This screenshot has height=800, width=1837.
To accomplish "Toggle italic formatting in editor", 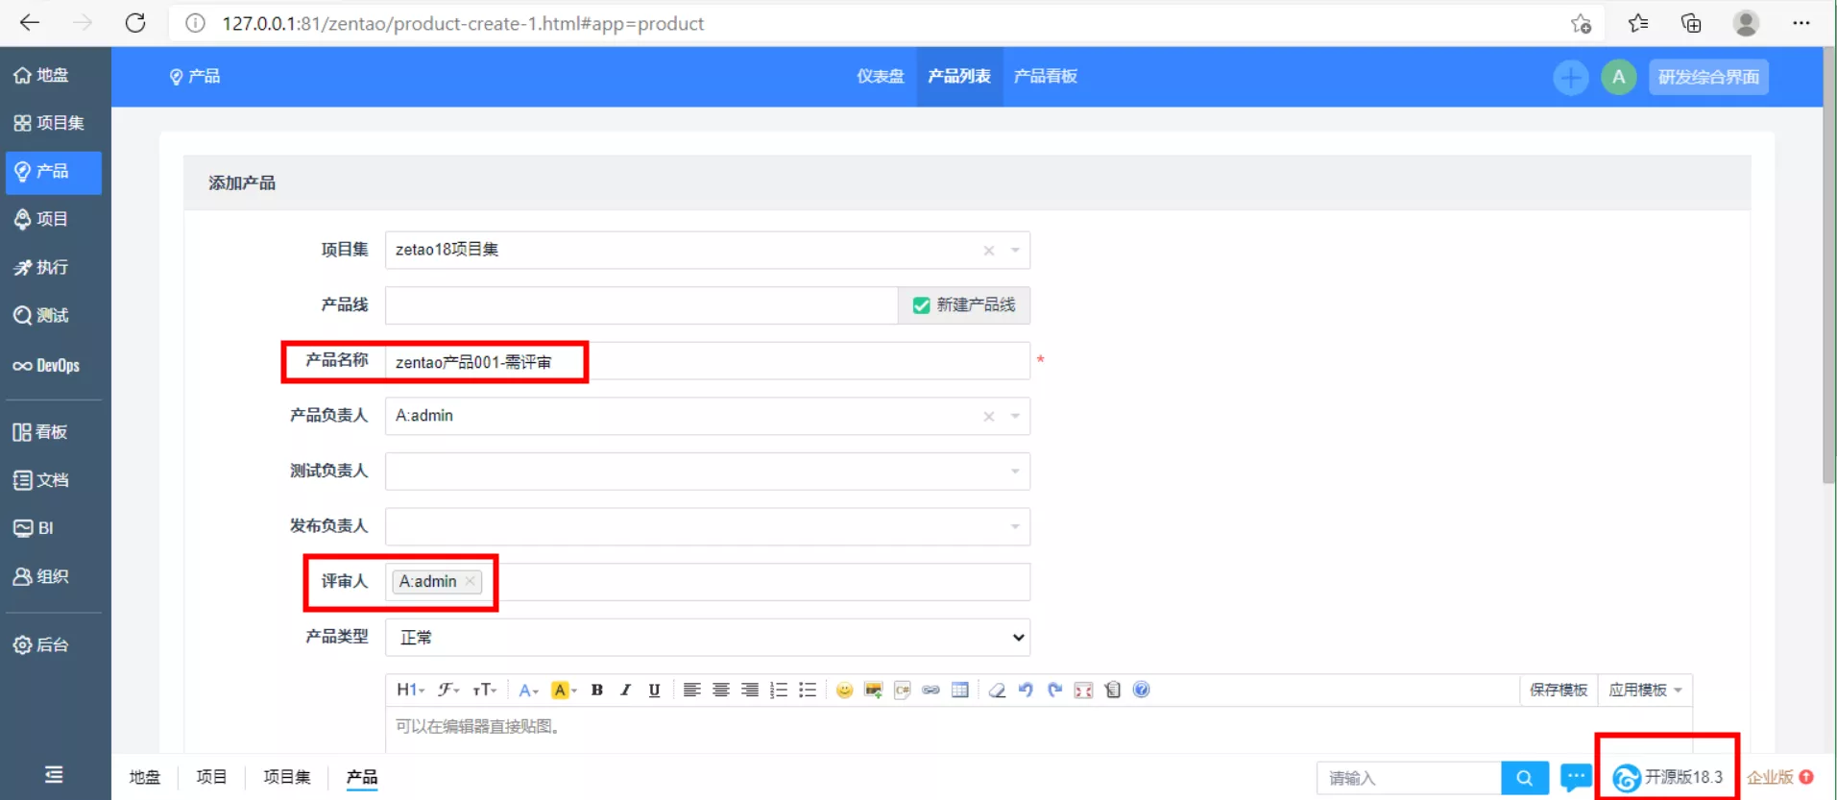I will [x=625, y=690].
